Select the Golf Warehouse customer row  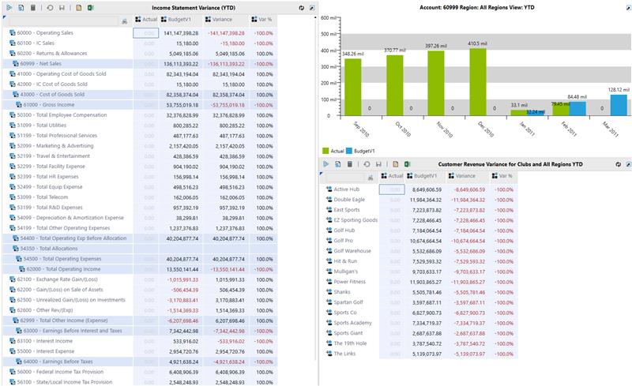point(352,251)
